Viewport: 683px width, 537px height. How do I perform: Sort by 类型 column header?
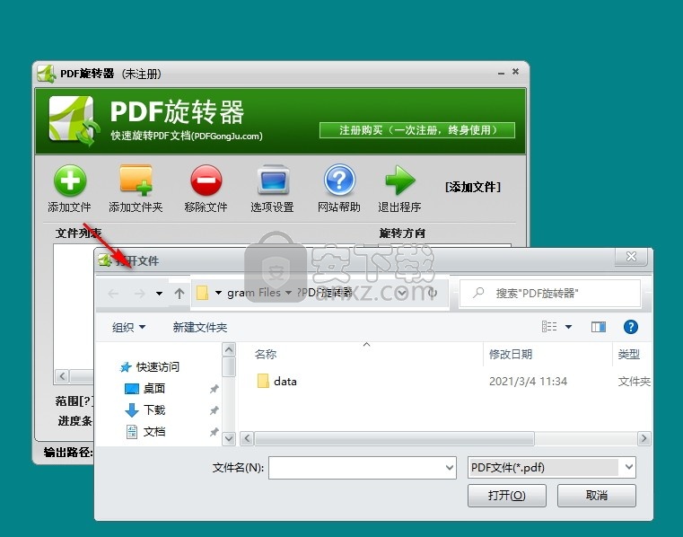point(628,354)
